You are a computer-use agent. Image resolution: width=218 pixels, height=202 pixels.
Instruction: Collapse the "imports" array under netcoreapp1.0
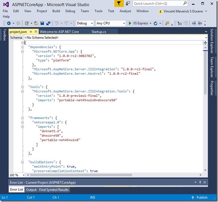pyautogui.click(x=22, y=127)
